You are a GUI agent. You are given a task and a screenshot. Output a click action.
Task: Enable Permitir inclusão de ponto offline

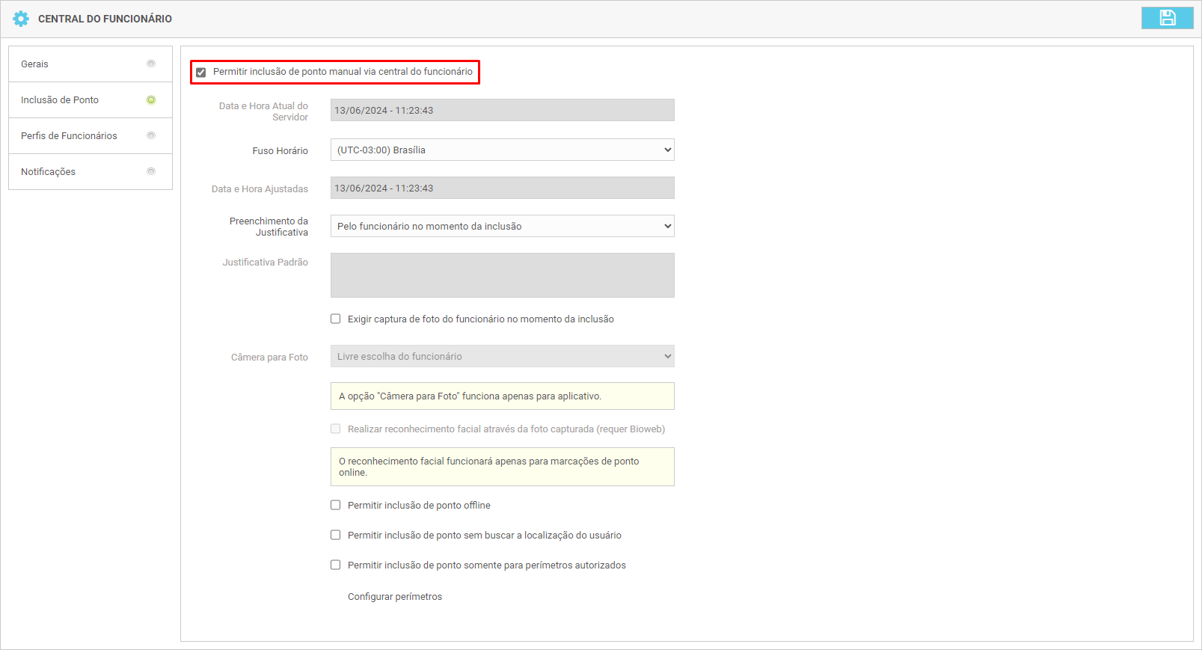(336, 505)
